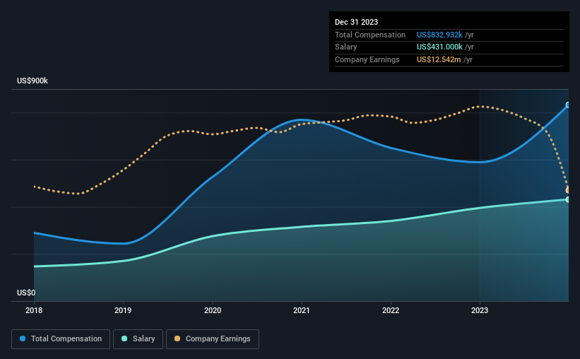Toggle the Salary legend button

(x=138, y=339)
